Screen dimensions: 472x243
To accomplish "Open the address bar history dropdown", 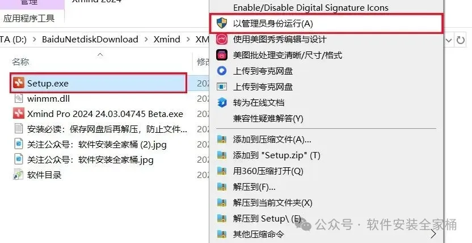I will (449, 40).
